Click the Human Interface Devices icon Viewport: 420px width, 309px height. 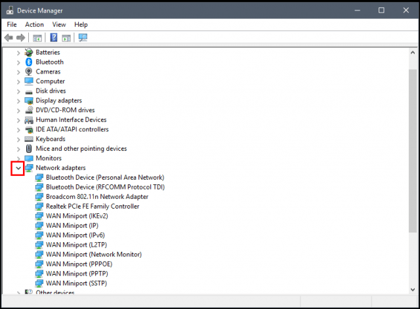click(x=29, y=120)
